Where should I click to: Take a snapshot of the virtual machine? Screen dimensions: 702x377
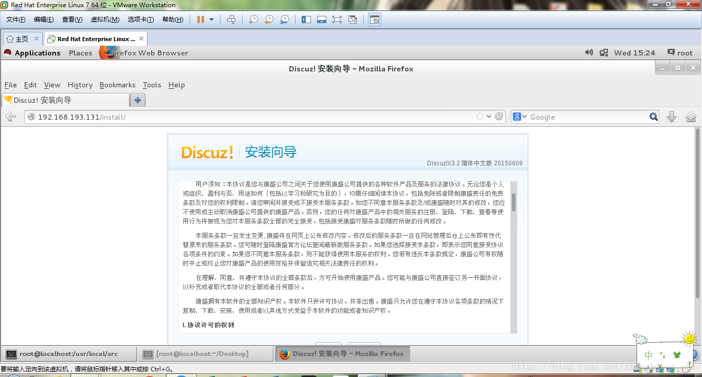pos(253,20)
